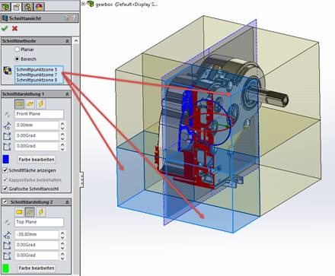335x276 pixels.
Task: Click the blue section color swatch
Action: pos(5,160)
